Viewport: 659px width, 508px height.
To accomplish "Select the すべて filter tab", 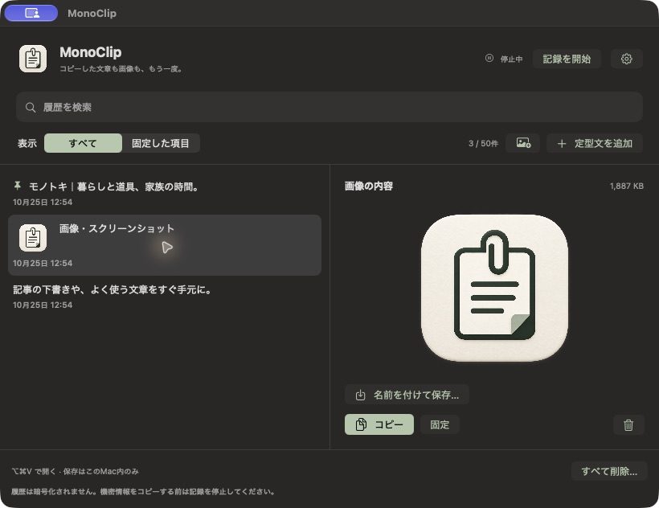I will pyautogui.click(x=83, y=143).
